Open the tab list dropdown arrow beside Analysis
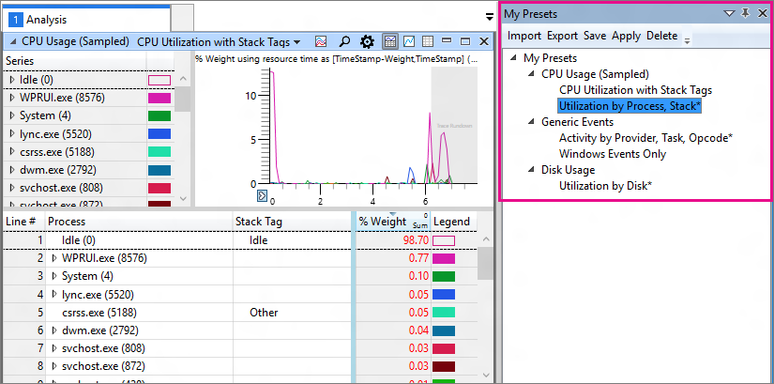The height and width of the screenshot is (384, 774). 490,16
